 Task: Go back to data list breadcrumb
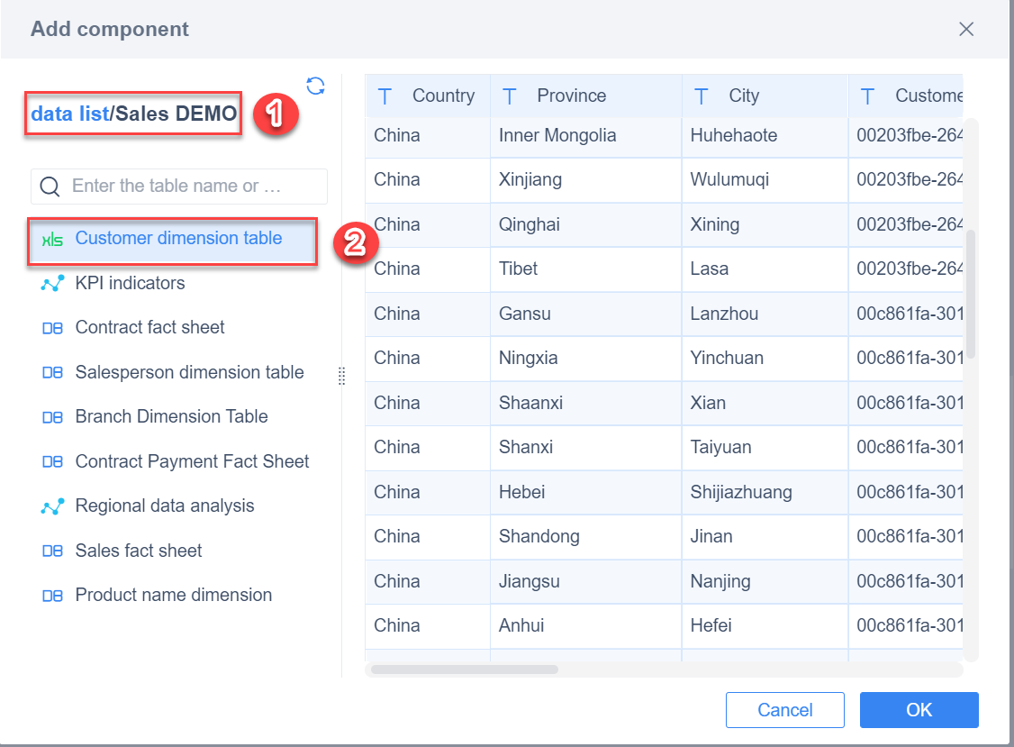point(70,114)
